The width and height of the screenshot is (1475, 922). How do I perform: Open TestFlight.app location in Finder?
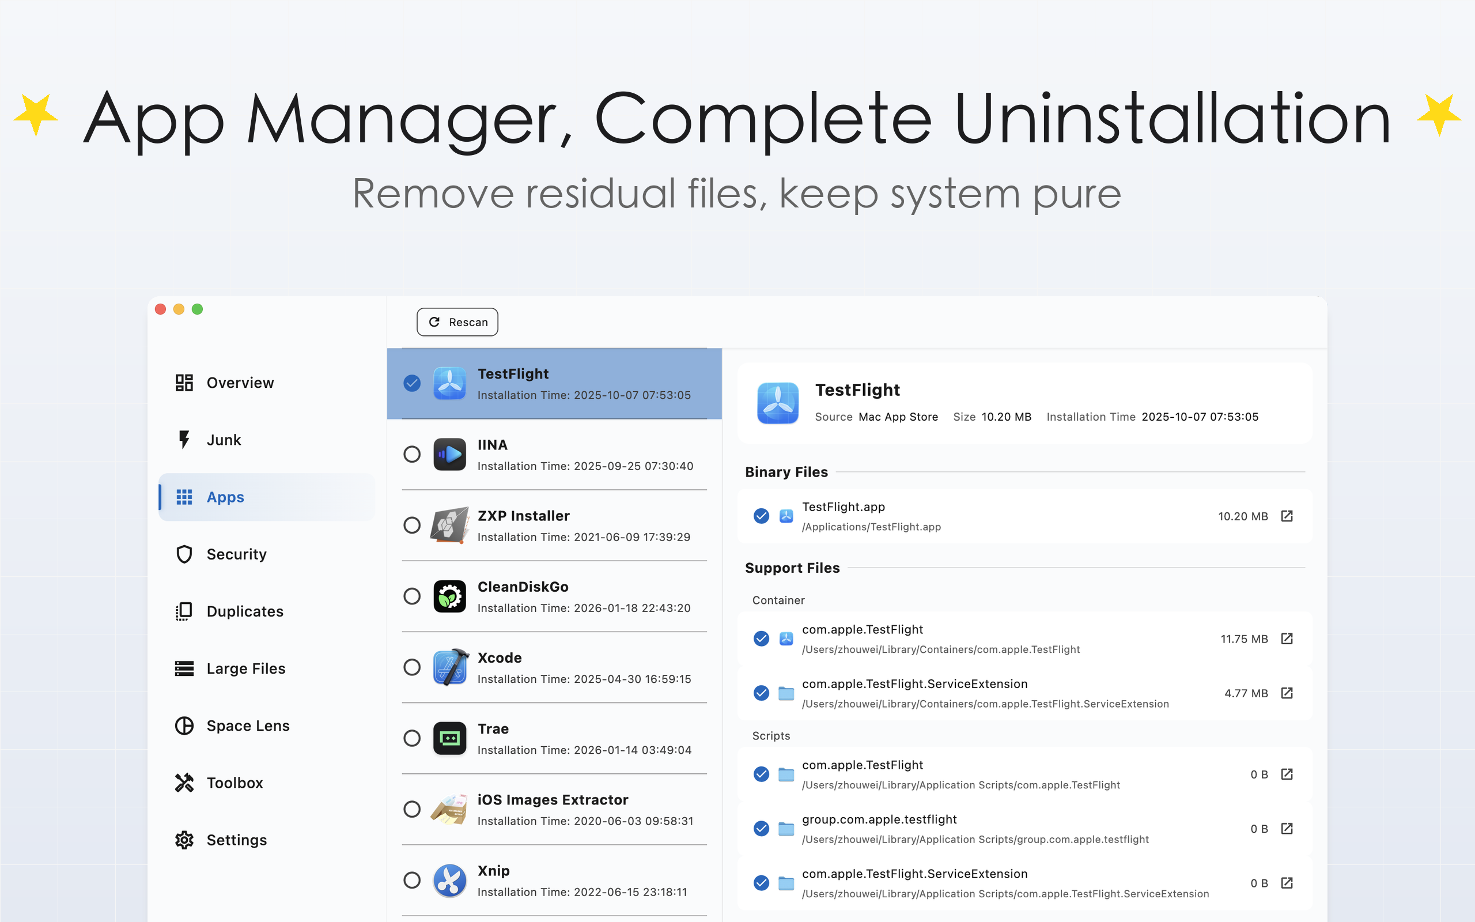click(1287, 516)
